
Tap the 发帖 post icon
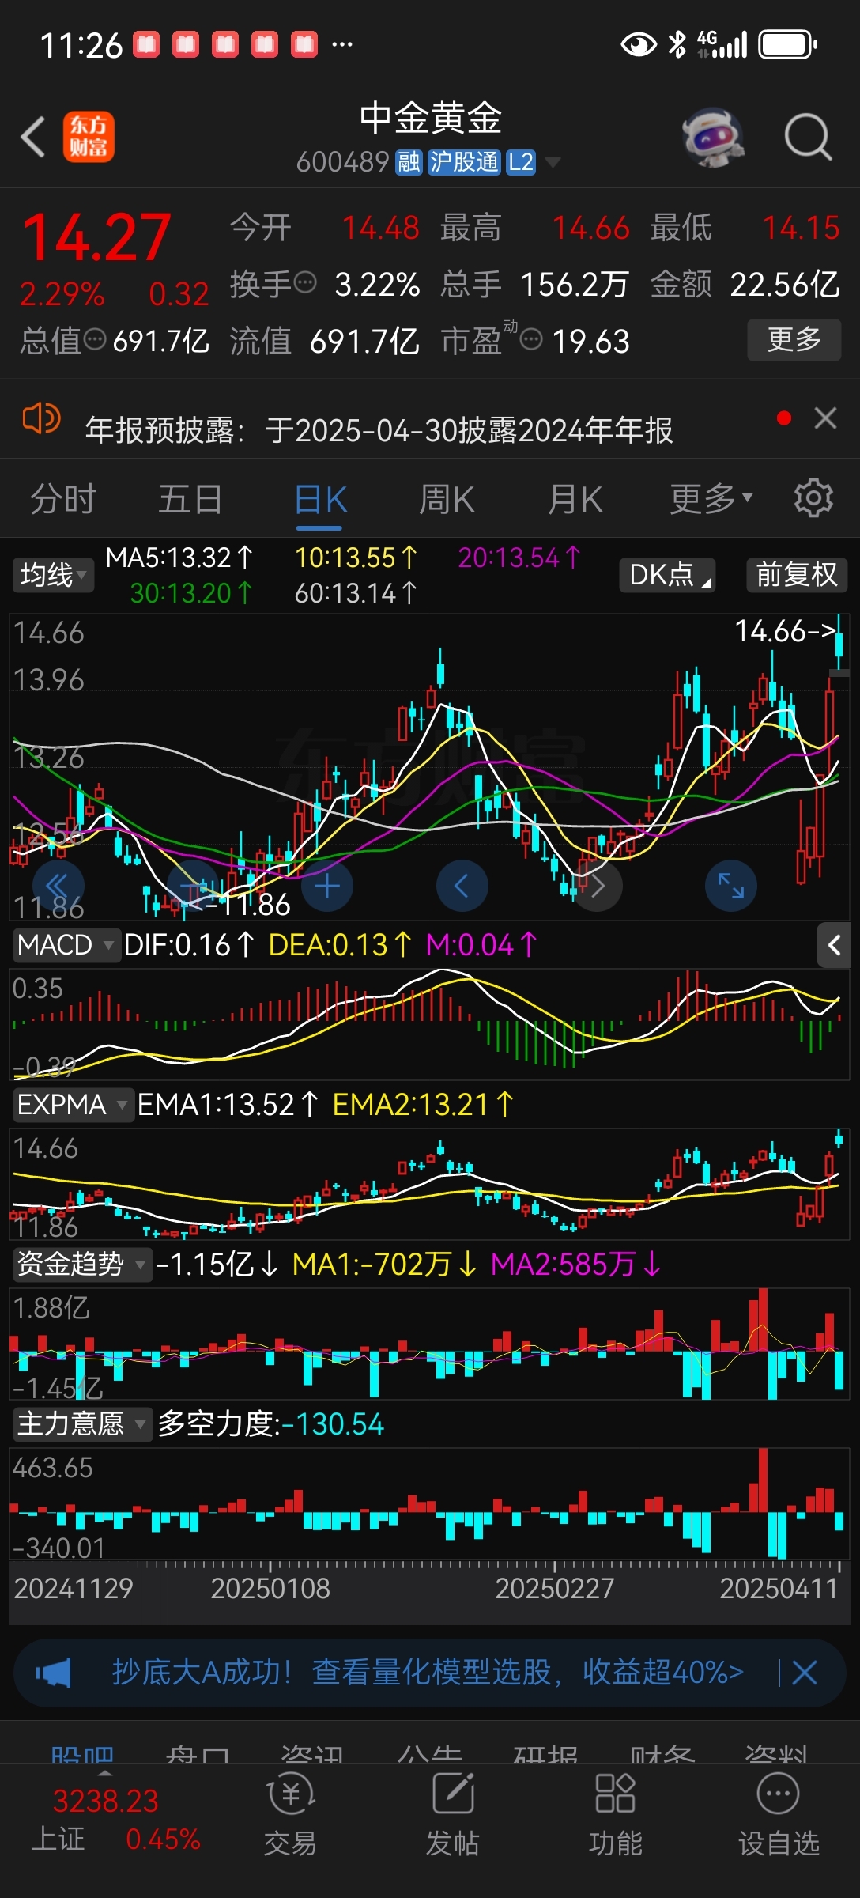point(453,1816)
